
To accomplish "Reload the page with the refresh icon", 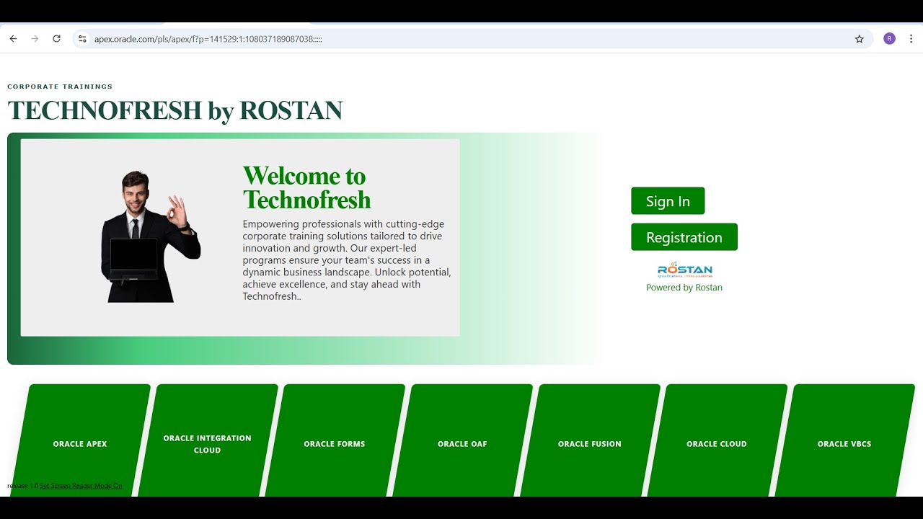I will point(56,39).
